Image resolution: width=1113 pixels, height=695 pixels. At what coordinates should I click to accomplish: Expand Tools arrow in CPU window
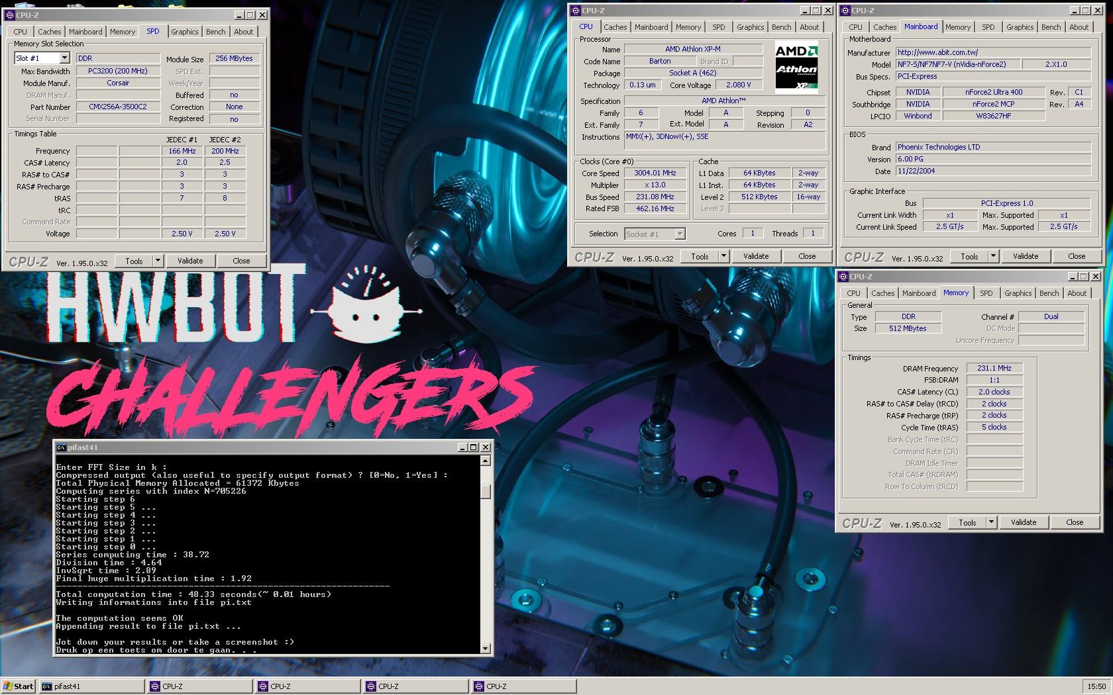pyautogui.click(x=723, y=256)
